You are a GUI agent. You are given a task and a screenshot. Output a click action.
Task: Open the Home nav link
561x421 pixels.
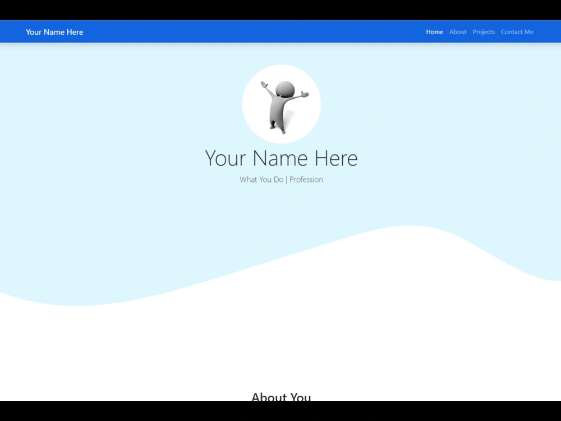434,32
